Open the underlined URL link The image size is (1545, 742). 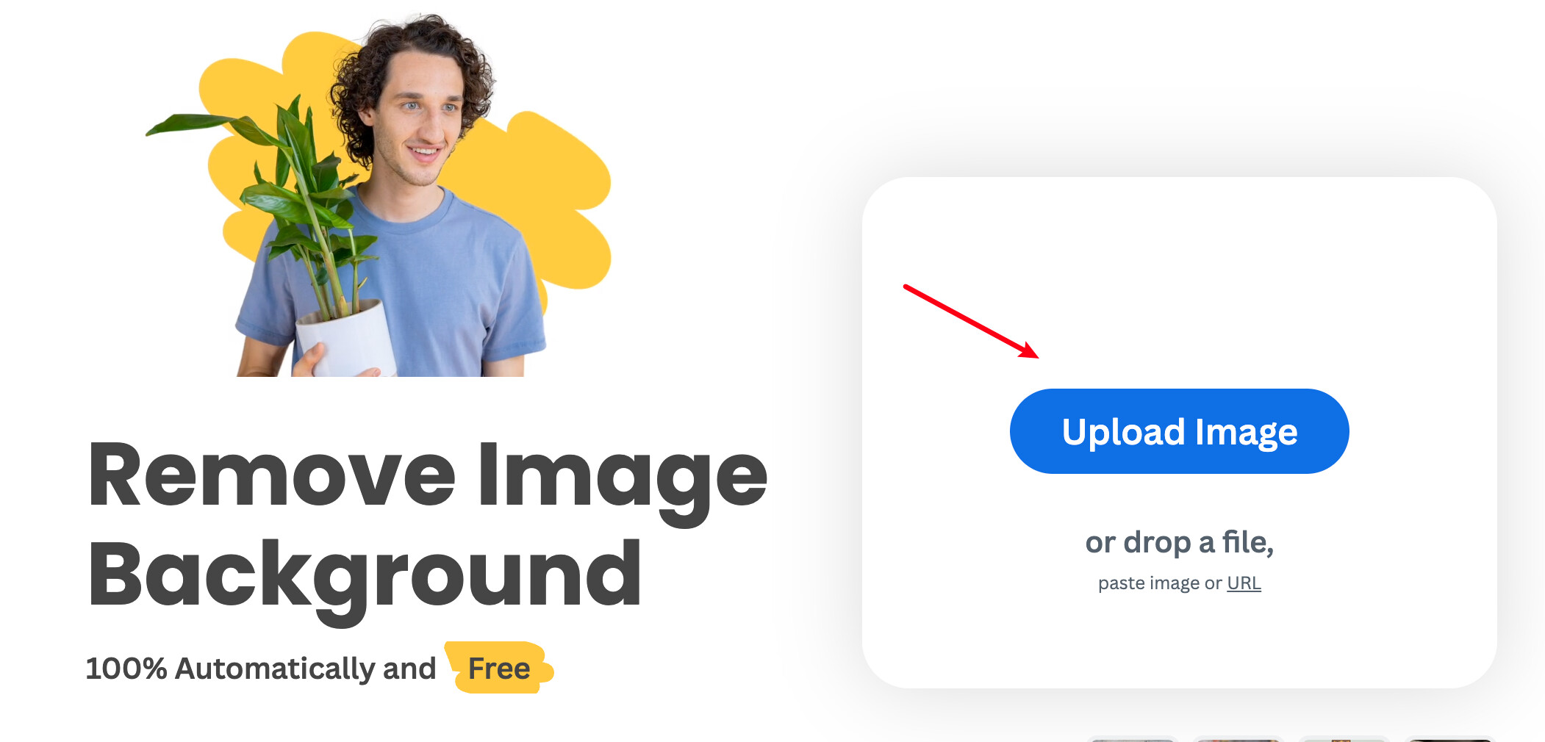click(x=1244, y=583)
